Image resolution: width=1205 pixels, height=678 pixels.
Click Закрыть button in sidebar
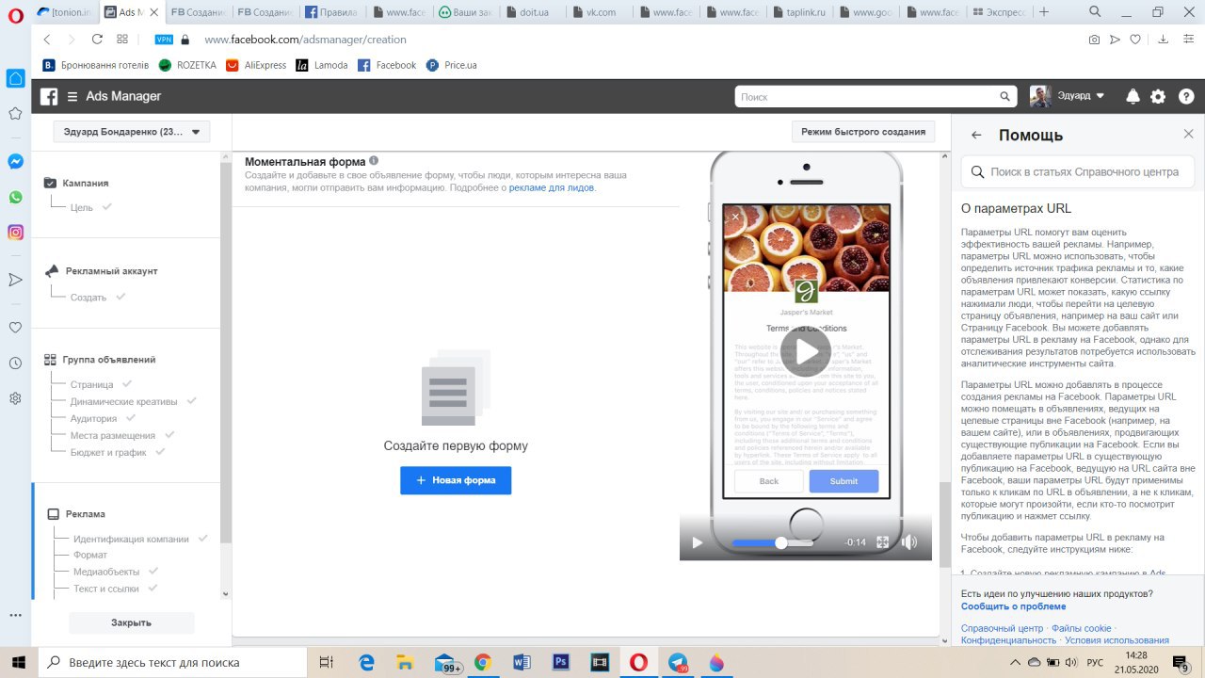click(x=131, y=622)
